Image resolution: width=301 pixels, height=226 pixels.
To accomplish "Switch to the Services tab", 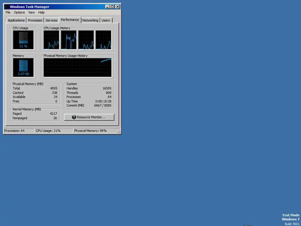I will (x=51, y=20).
